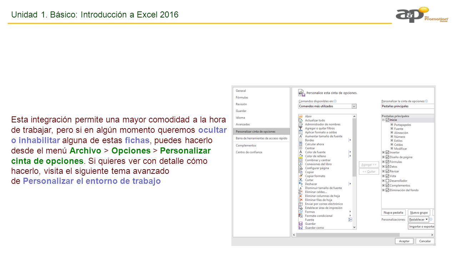Uncheck the Revisar tab checkbox

coord(387,171)
